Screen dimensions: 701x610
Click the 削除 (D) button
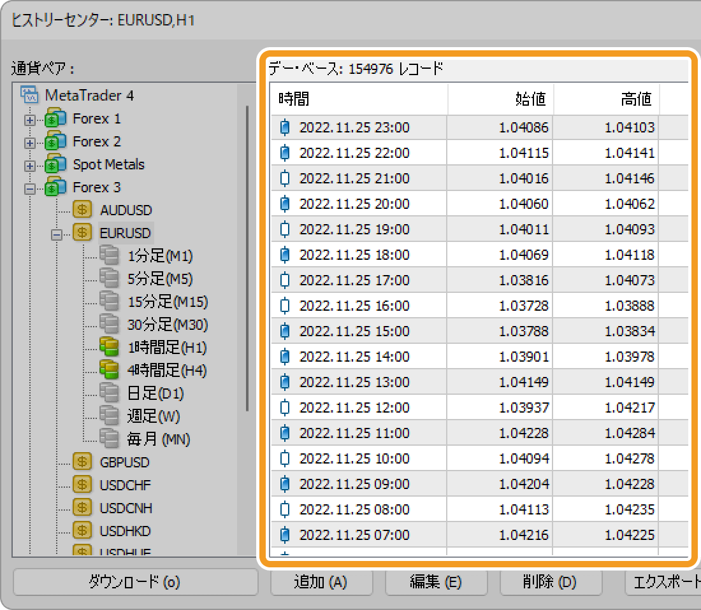click(551, 582)
